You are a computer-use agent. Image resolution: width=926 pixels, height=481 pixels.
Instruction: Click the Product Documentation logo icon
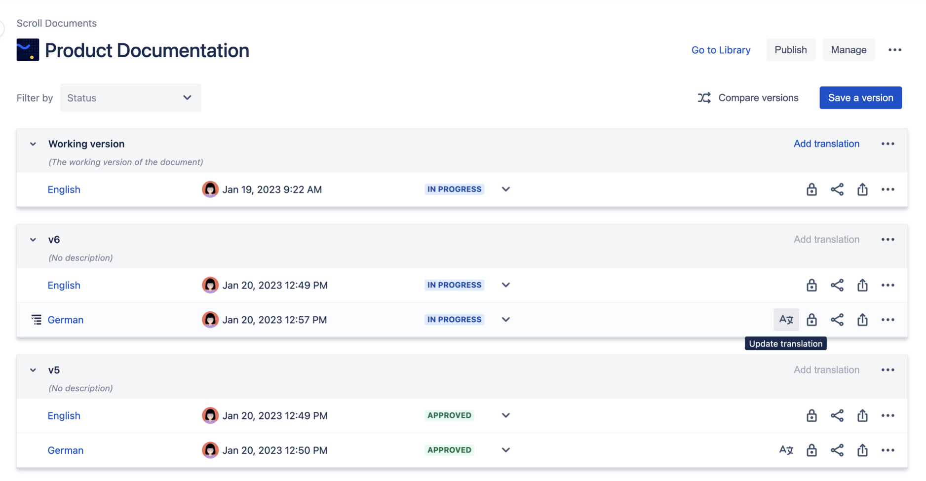[x=28, y=50]
